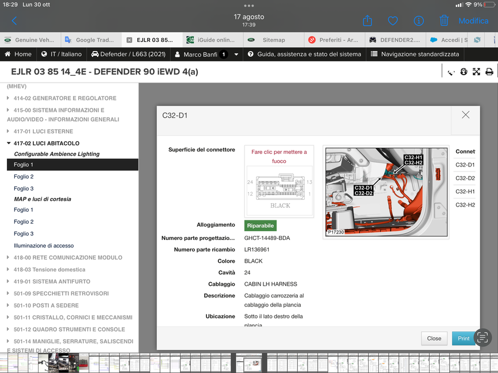This screenshot has height=373, width=498.
Task: Click the connector face image to focus
Action: pyautogui.click(x=279, y=191)
